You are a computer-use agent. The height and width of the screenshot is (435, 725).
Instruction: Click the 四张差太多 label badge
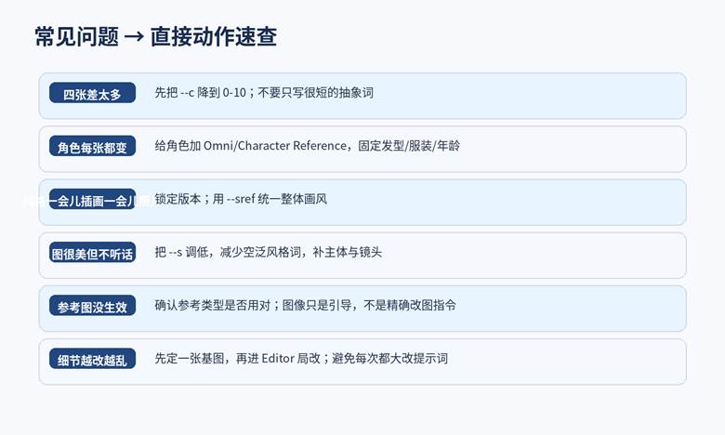click(x=92, y=94)
